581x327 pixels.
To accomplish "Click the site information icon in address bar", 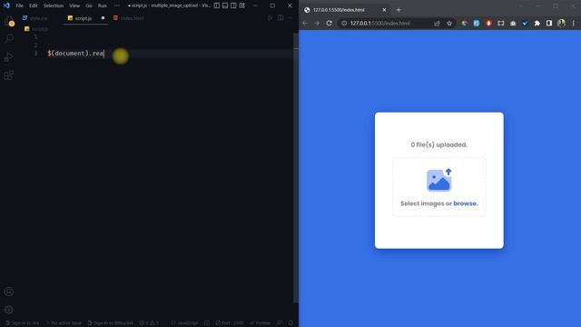I will point(344,23).
